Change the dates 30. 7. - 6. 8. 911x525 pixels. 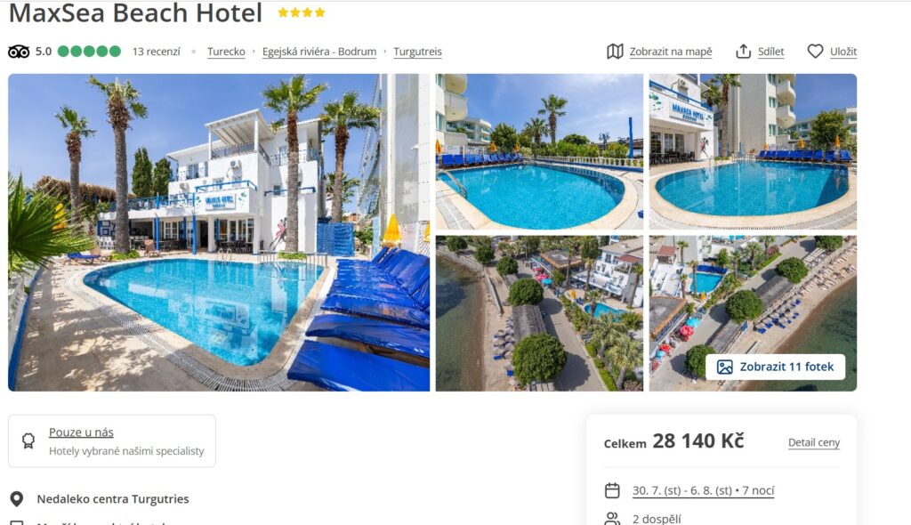(703, 490)
